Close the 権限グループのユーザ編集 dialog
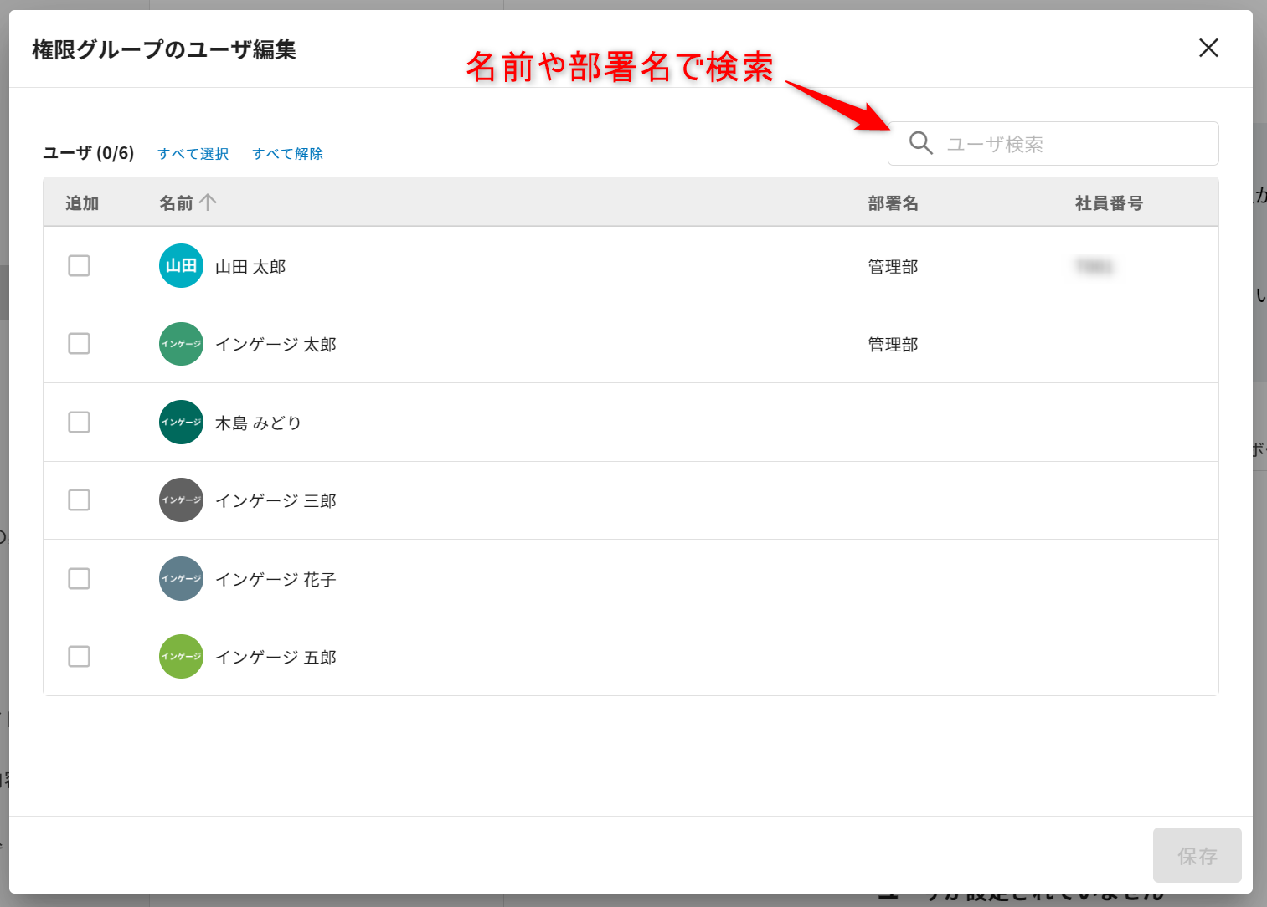1267x907 pixels. coord(1208,48)
